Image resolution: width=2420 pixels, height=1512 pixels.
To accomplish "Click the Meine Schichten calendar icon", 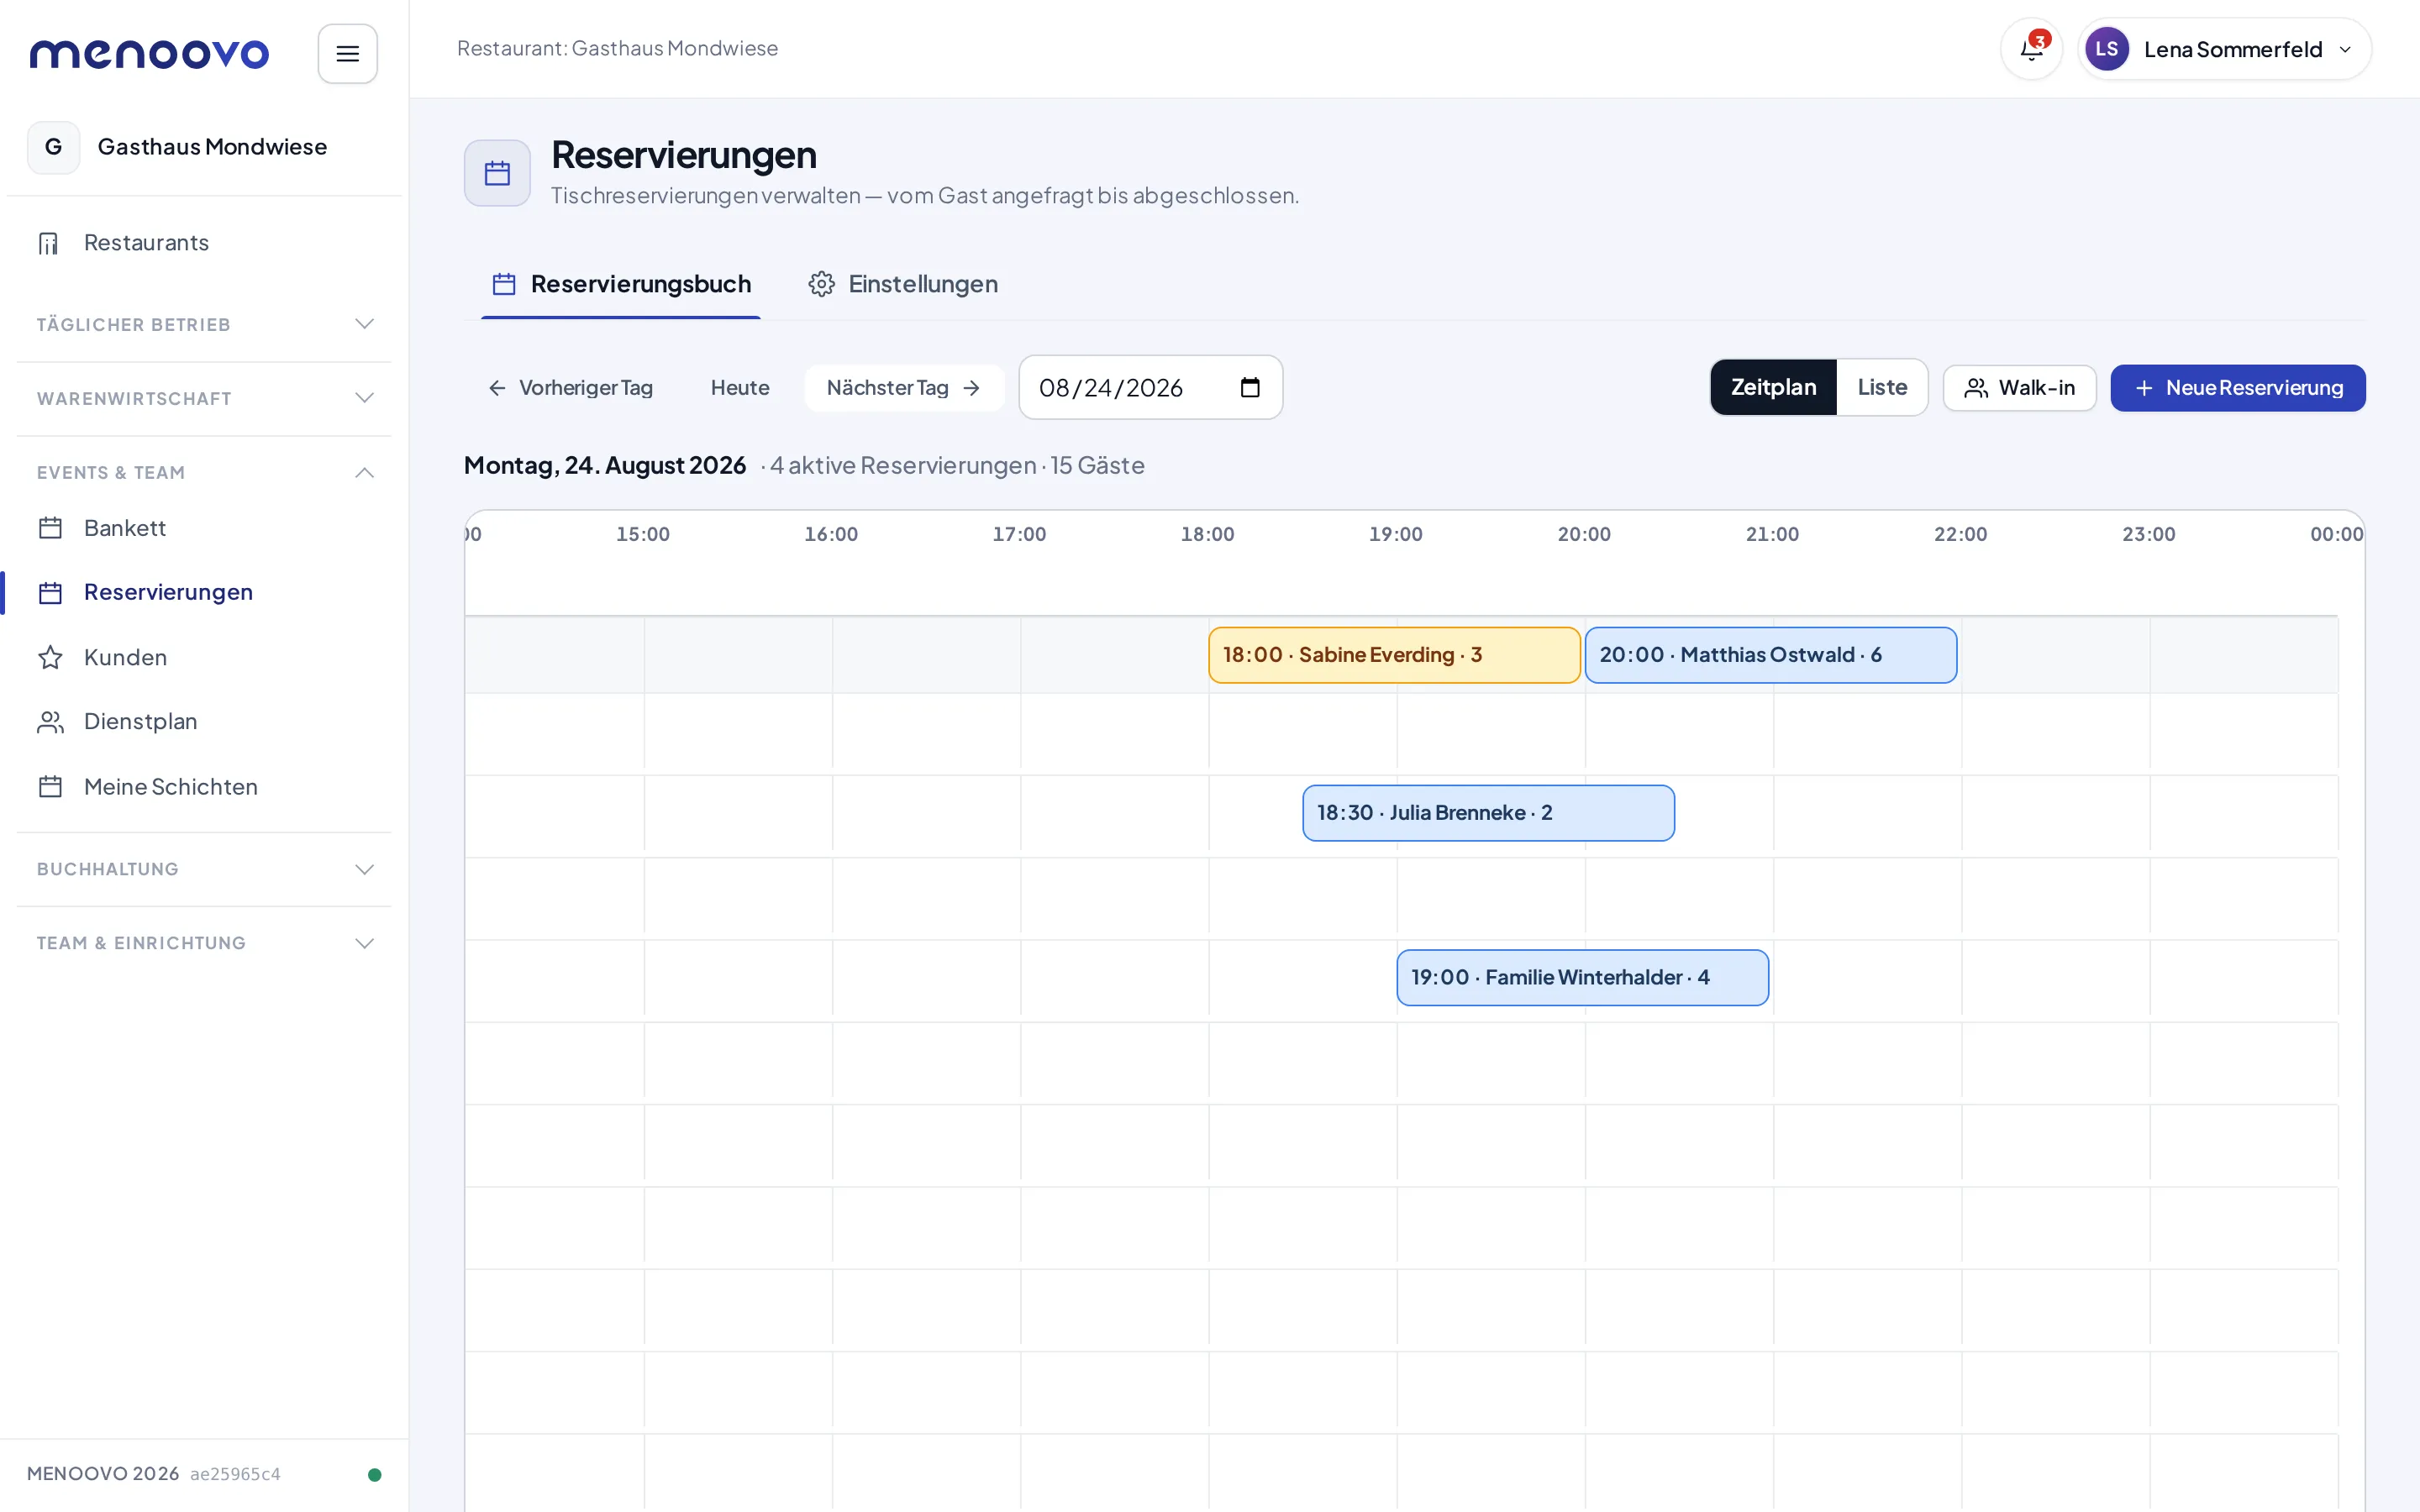I will click(50, 787).
